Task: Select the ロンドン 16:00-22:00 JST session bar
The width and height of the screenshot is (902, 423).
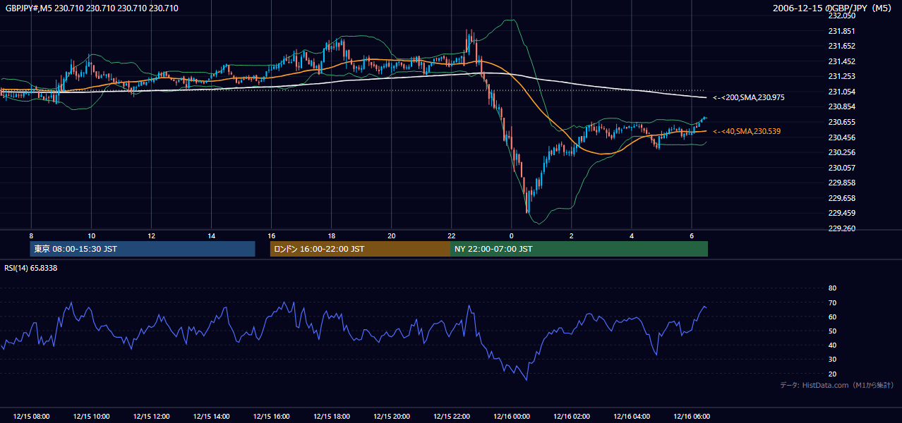Action: pyautogui.click(x=360, y=249)
